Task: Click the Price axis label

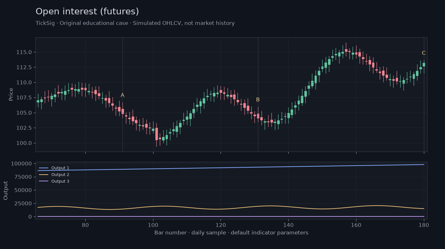Action: click(x=11, y=94)
